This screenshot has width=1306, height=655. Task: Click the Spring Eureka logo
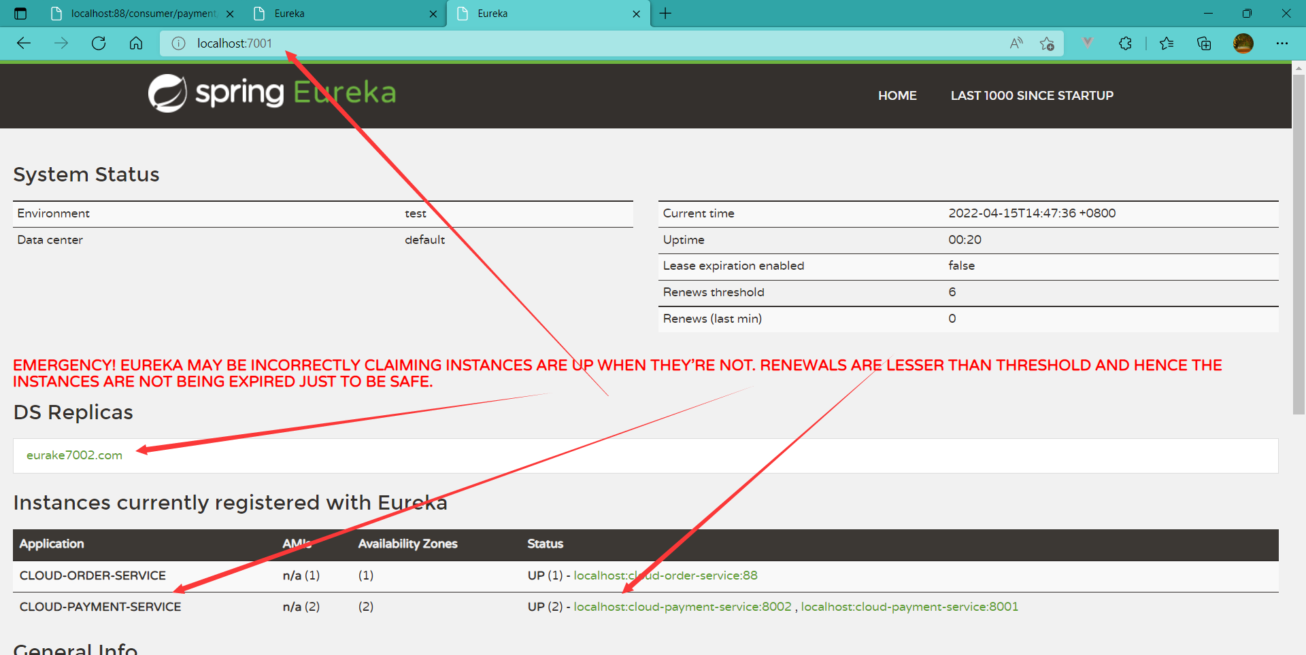click(x=272, y=93)
